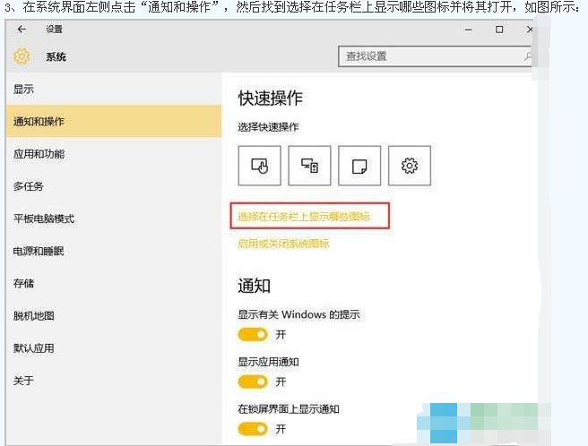Toggle 在锁屏界面上显示通知 switch
Image resolution: width=588 pixels, height=446 pixels.
point(253,429)
